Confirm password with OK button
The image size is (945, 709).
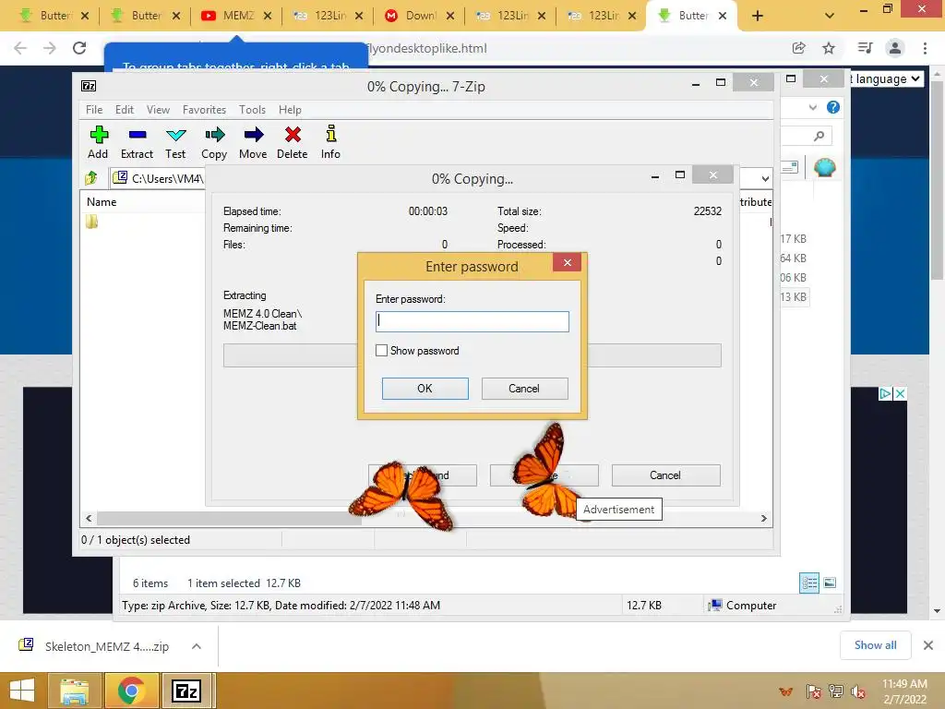(x=425, y=389)
